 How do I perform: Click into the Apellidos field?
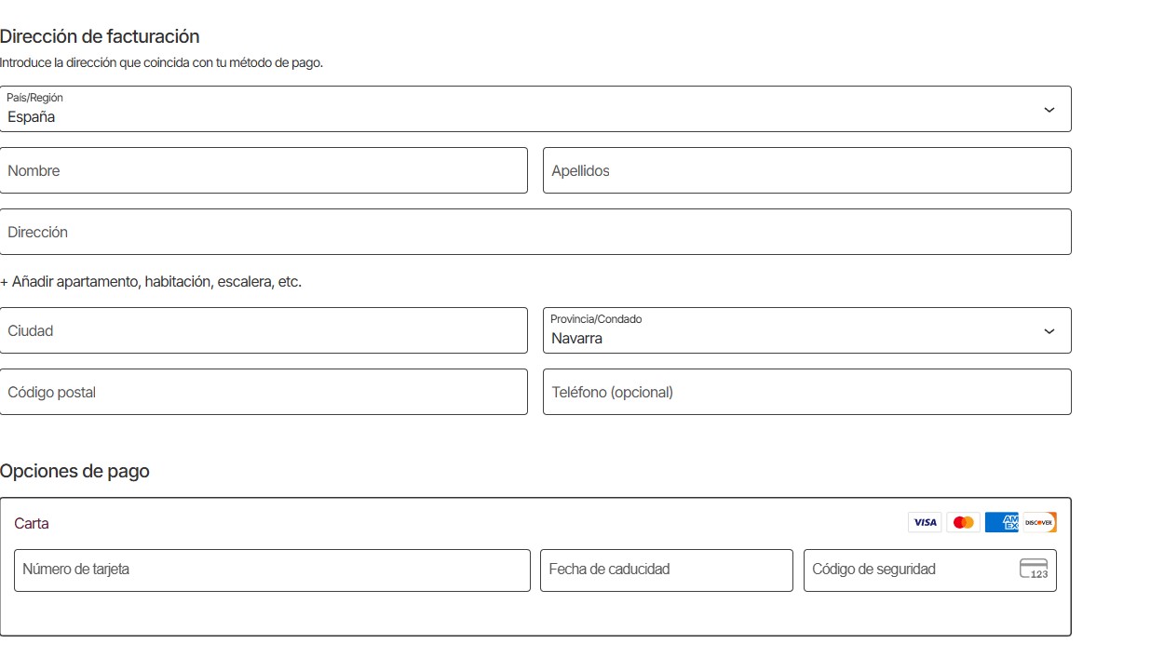(806, 170)
